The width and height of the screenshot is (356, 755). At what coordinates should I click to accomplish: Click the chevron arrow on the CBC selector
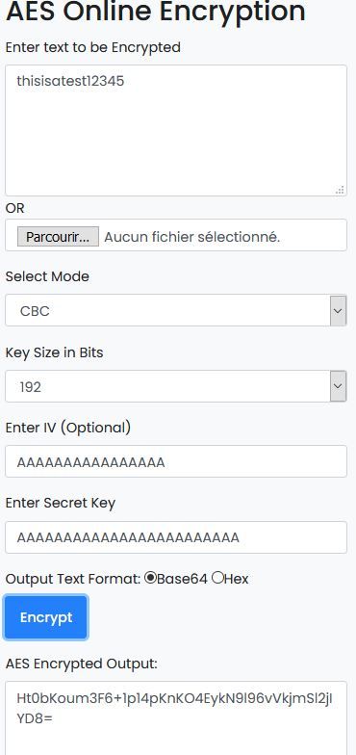point(339,310)
